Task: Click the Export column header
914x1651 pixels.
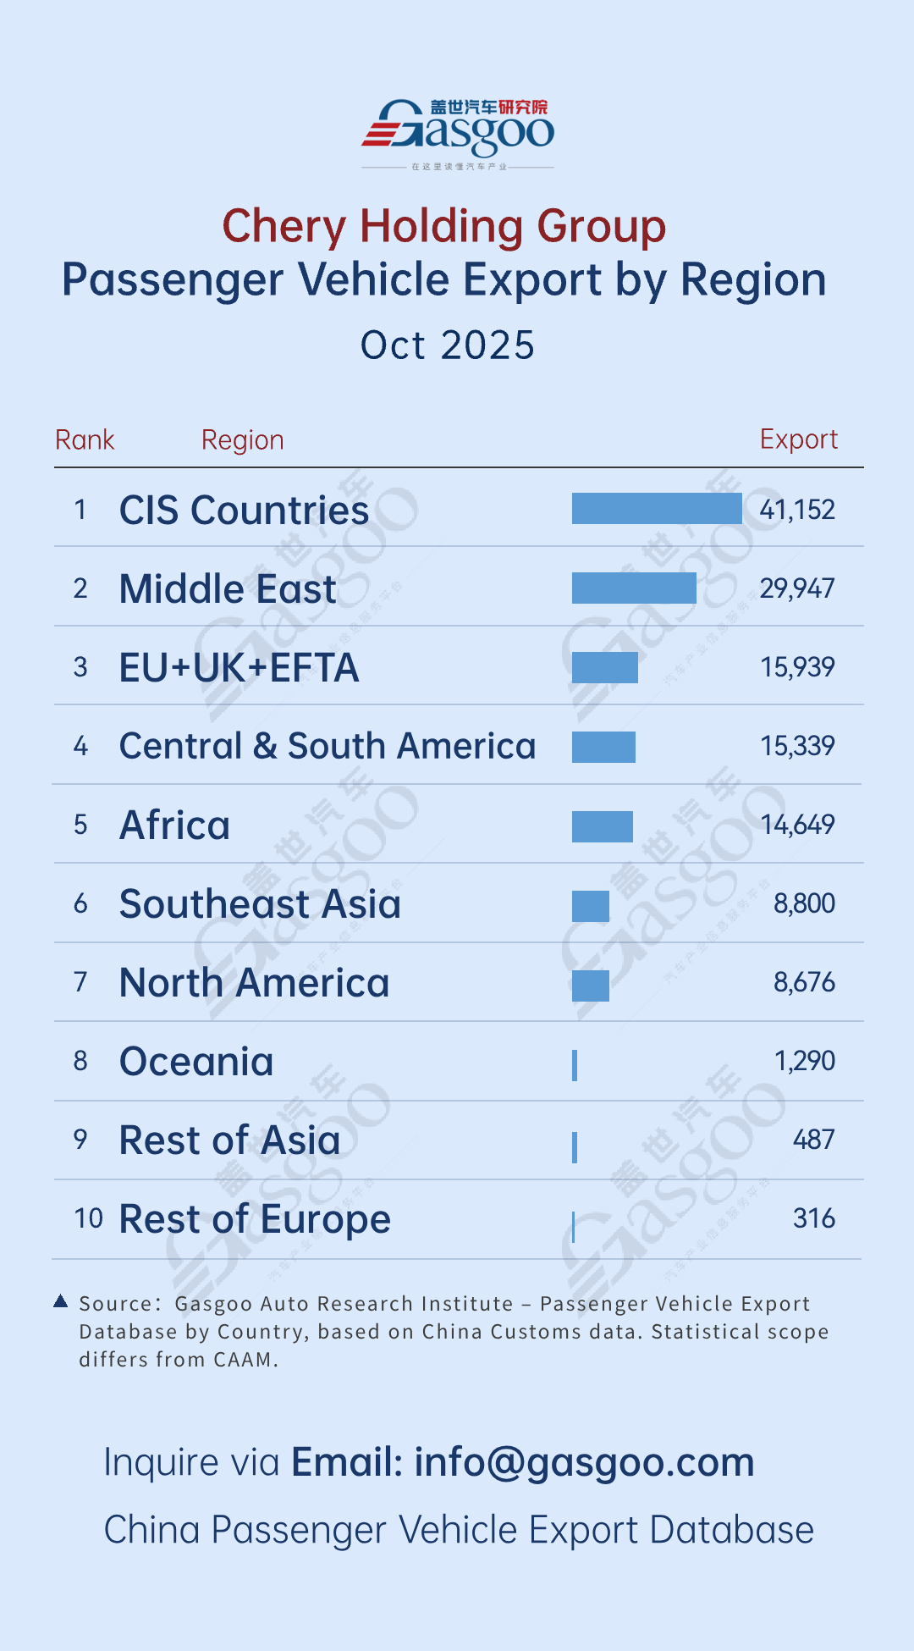Action: click(x=798, y=439)
